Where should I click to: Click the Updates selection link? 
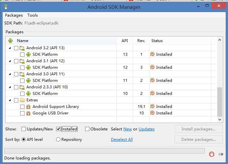146,129
